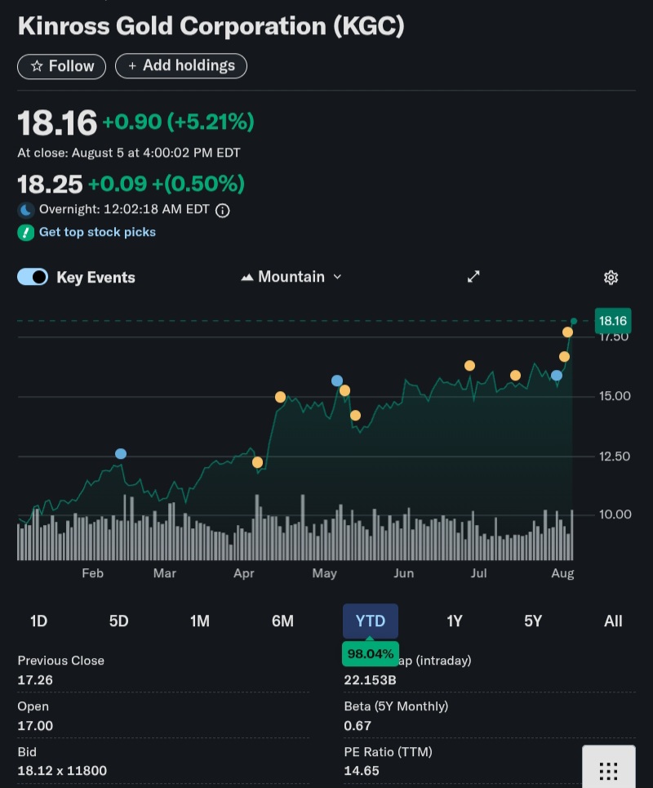
Task: Click the Bid value 18.12 x 11800
Action: pos(62,770)
